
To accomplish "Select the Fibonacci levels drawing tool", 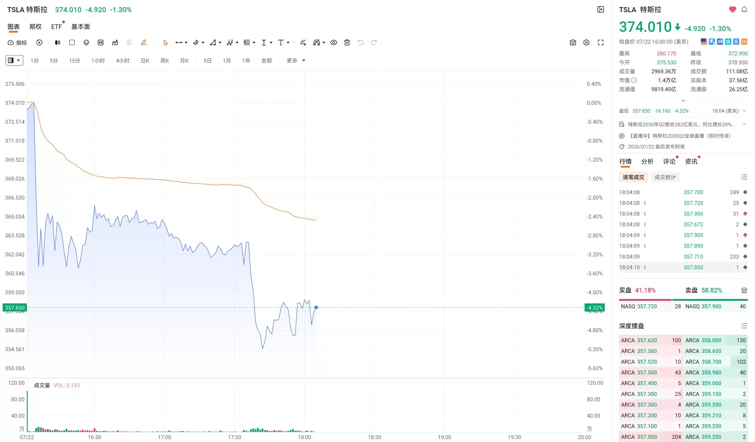I will click(247, 43).
